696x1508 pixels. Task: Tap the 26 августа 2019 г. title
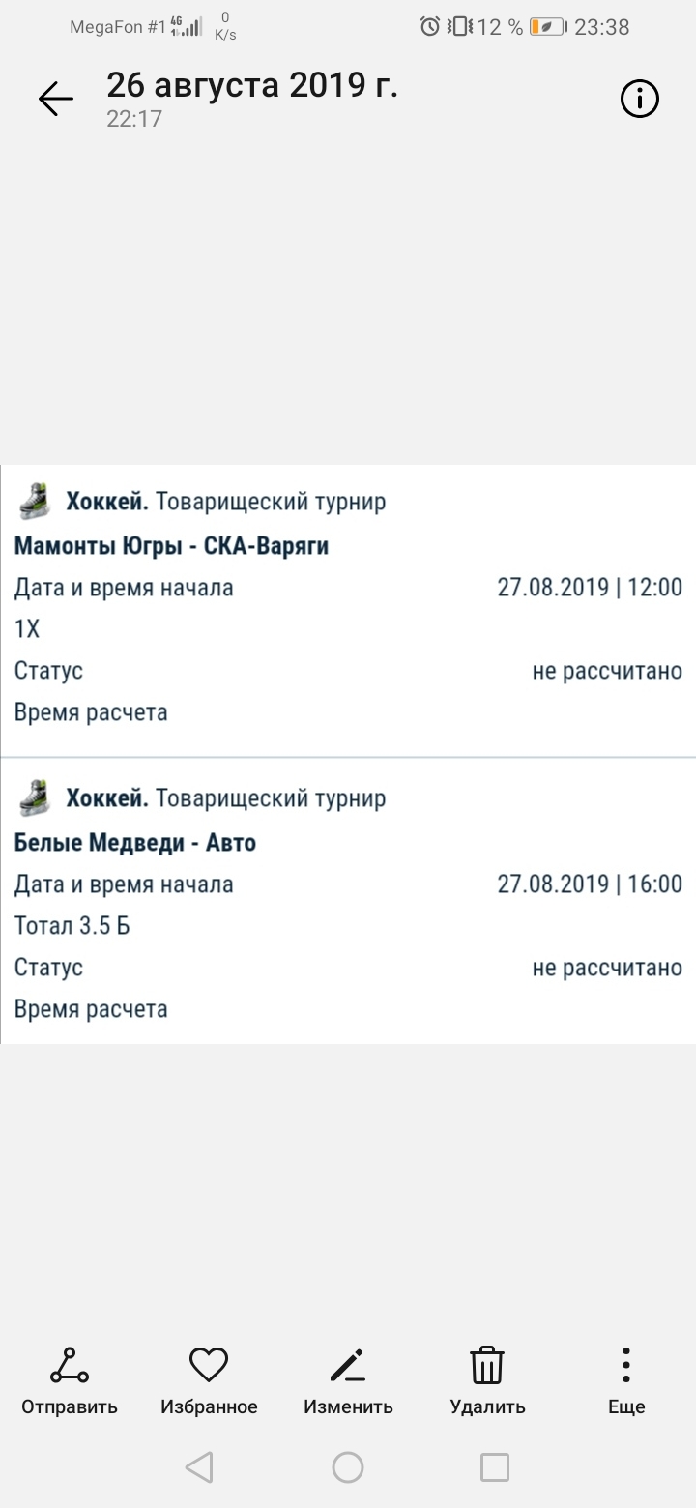click(252, 85)
